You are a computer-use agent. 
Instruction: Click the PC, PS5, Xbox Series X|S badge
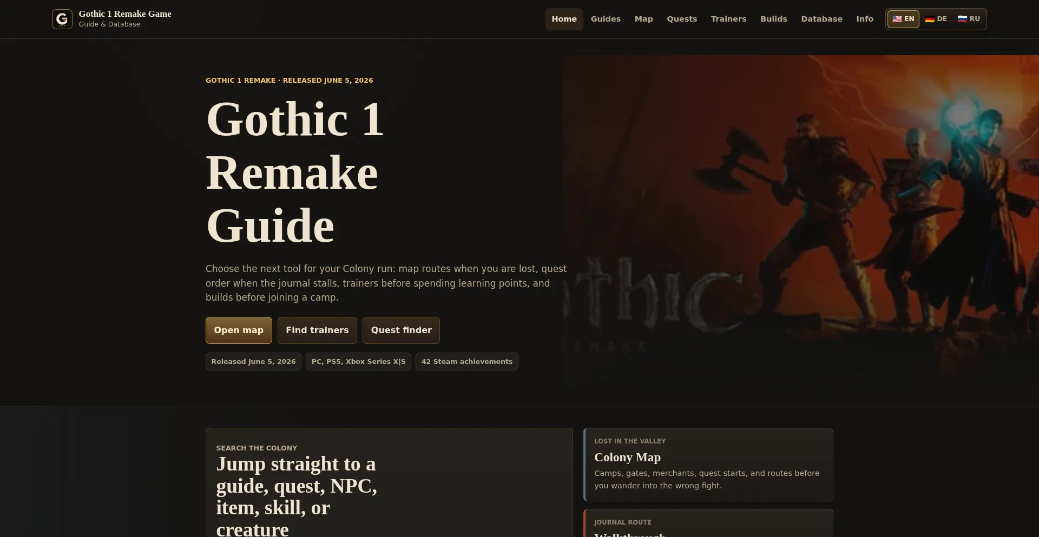click(358, 362)
